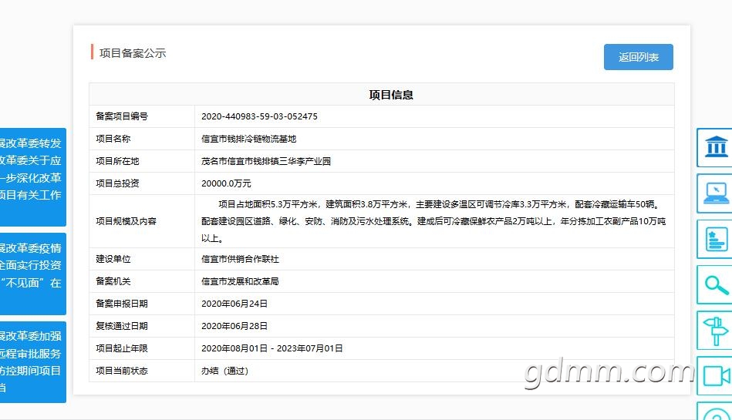Select review date 2020年06月28日
Viewport: 732px width, 420px height.
[234, 326]
